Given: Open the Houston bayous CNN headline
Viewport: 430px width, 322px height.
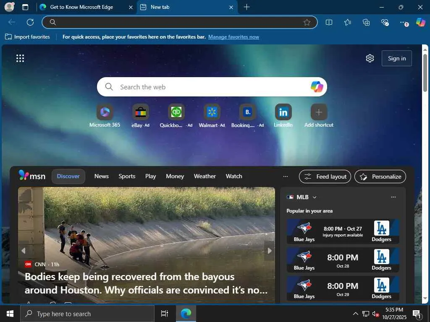Looking at the screenshot, I should [x=146, y=283].
